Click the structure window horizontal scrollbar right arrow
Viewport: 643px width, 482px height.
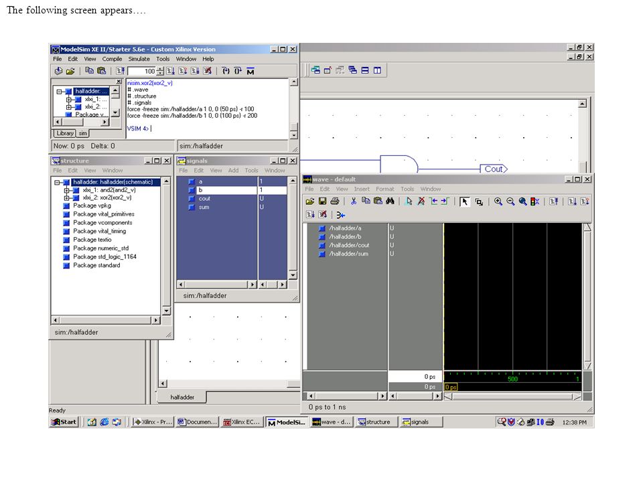[x=156, y=320]
